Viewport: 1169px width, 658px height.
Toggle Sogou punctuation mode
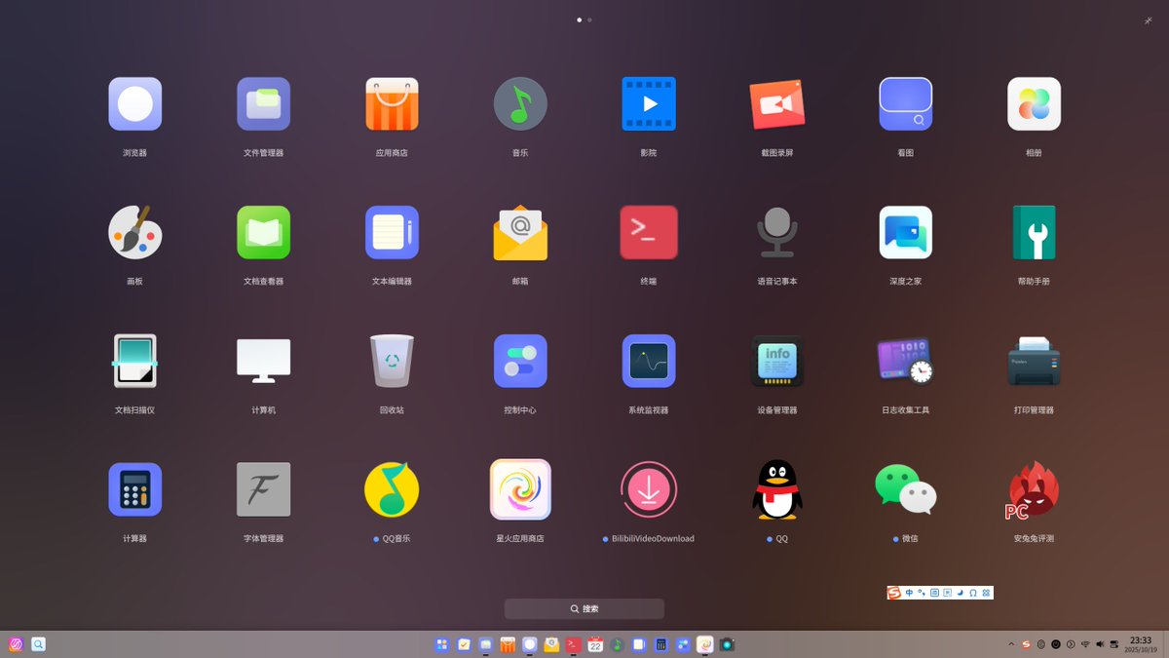tap(922, 593)
